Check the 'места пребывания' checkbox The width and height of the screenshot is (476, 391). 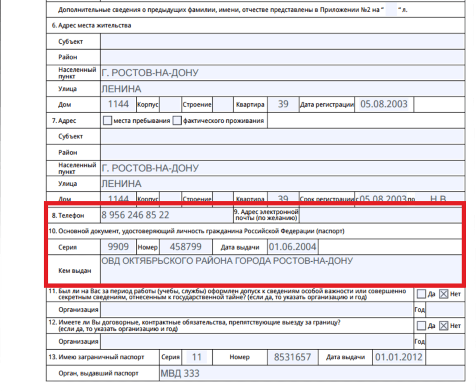(x=107, y=120)
